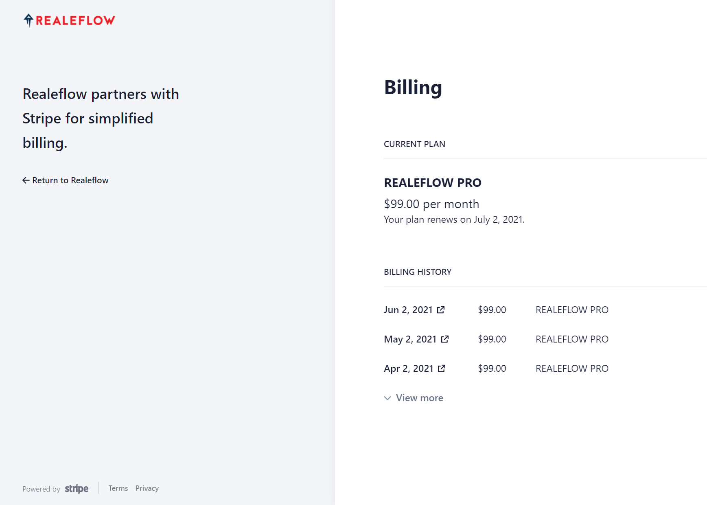Click the bold REALEFLOW PRO current plan title

(x=432, y=183)
